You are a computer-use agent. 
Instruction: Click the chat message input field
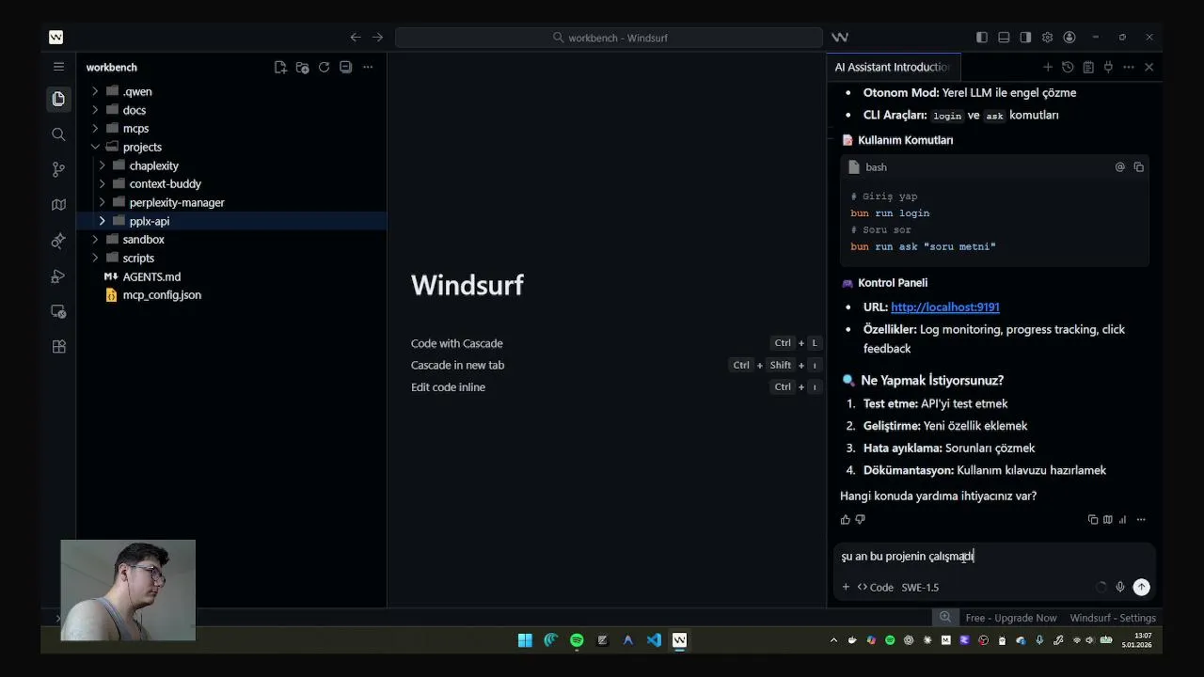click(993, 557)
